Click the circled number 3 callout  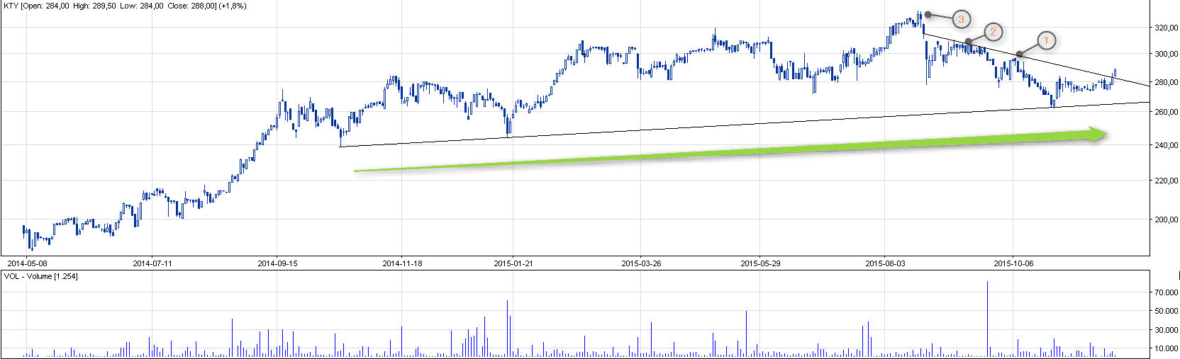tap(961, 19)
